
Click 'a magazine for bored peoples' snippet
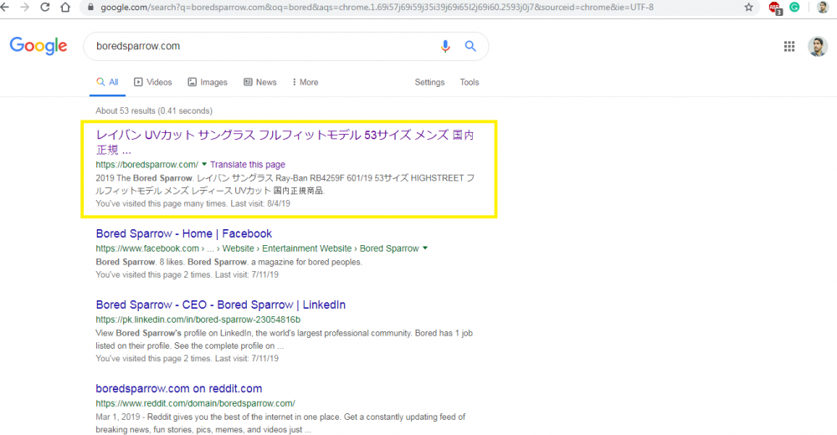coord(306,262)
